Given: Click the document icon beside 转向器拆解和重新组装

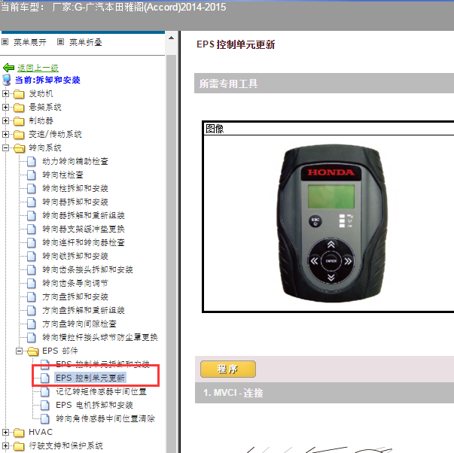Looking at the screenshot, I should (32, 216).
